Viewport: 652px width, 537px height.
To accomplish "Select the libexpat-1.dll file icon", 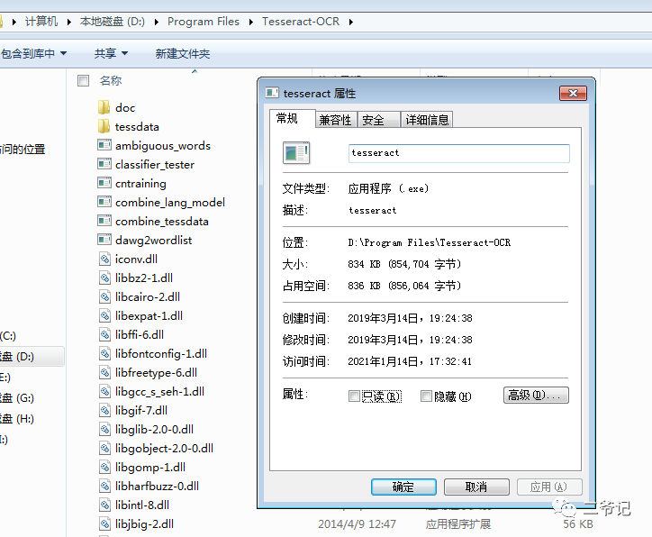I will pos(104,315).
